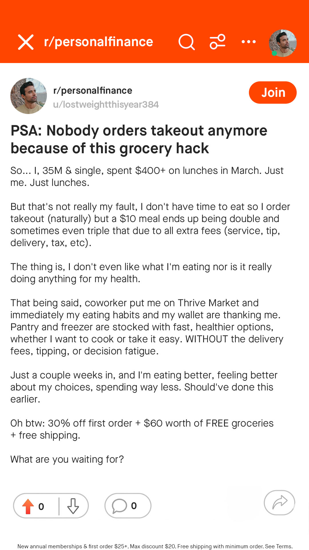Open the filter sliders icon in header
Image resolution: width=309 pixels, height=550 pixels.
click(x=217, y=42)
